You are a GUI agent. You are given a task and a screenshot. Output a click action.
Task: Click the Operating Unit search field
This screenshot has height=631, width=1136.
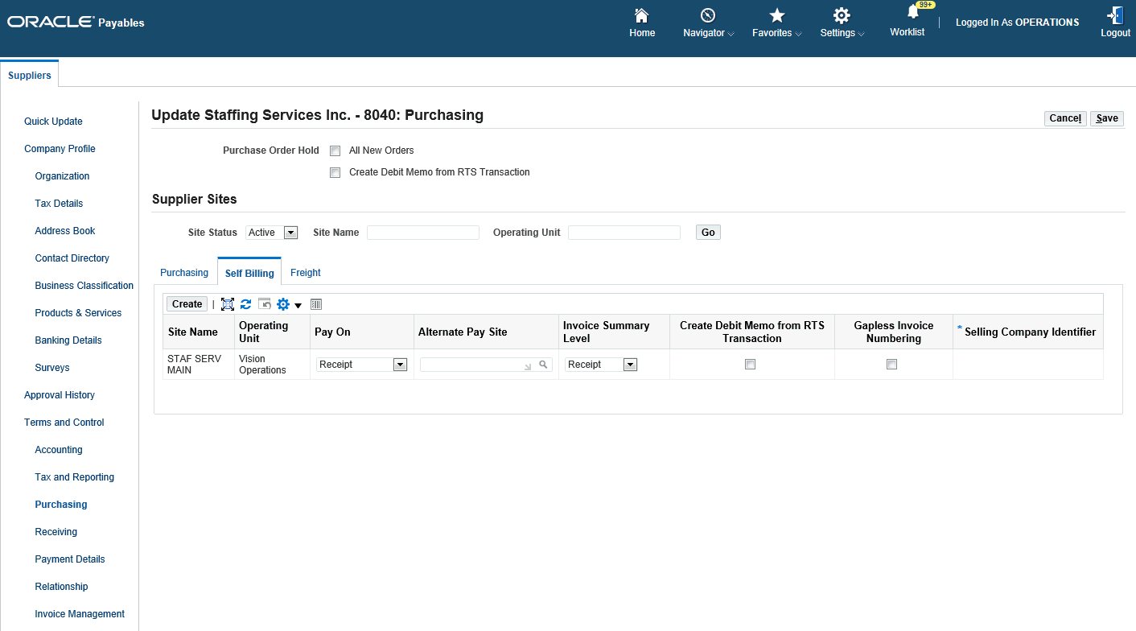[624, 233]
